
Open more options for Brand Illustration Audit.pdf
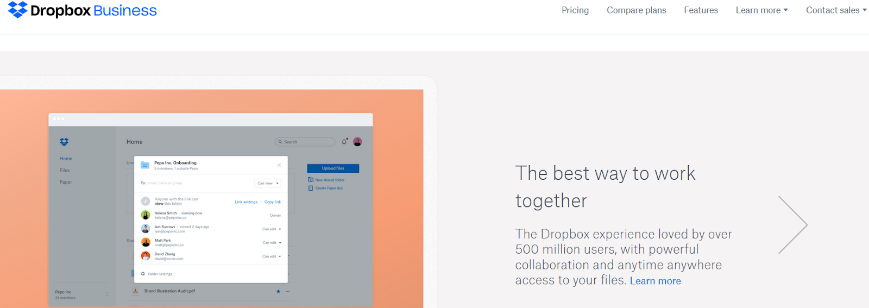tap(287, 291)
